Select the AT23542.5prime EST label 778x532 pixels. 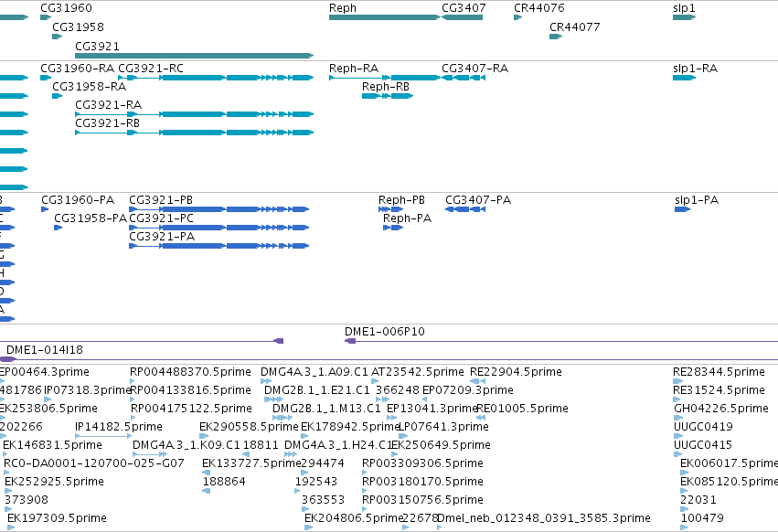[418, 372]
